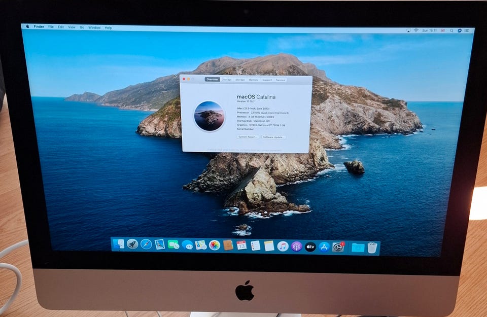Open Podcasts purple icon in Dock
Viewport: 487px width, 317px height.
tap(297, 247)
